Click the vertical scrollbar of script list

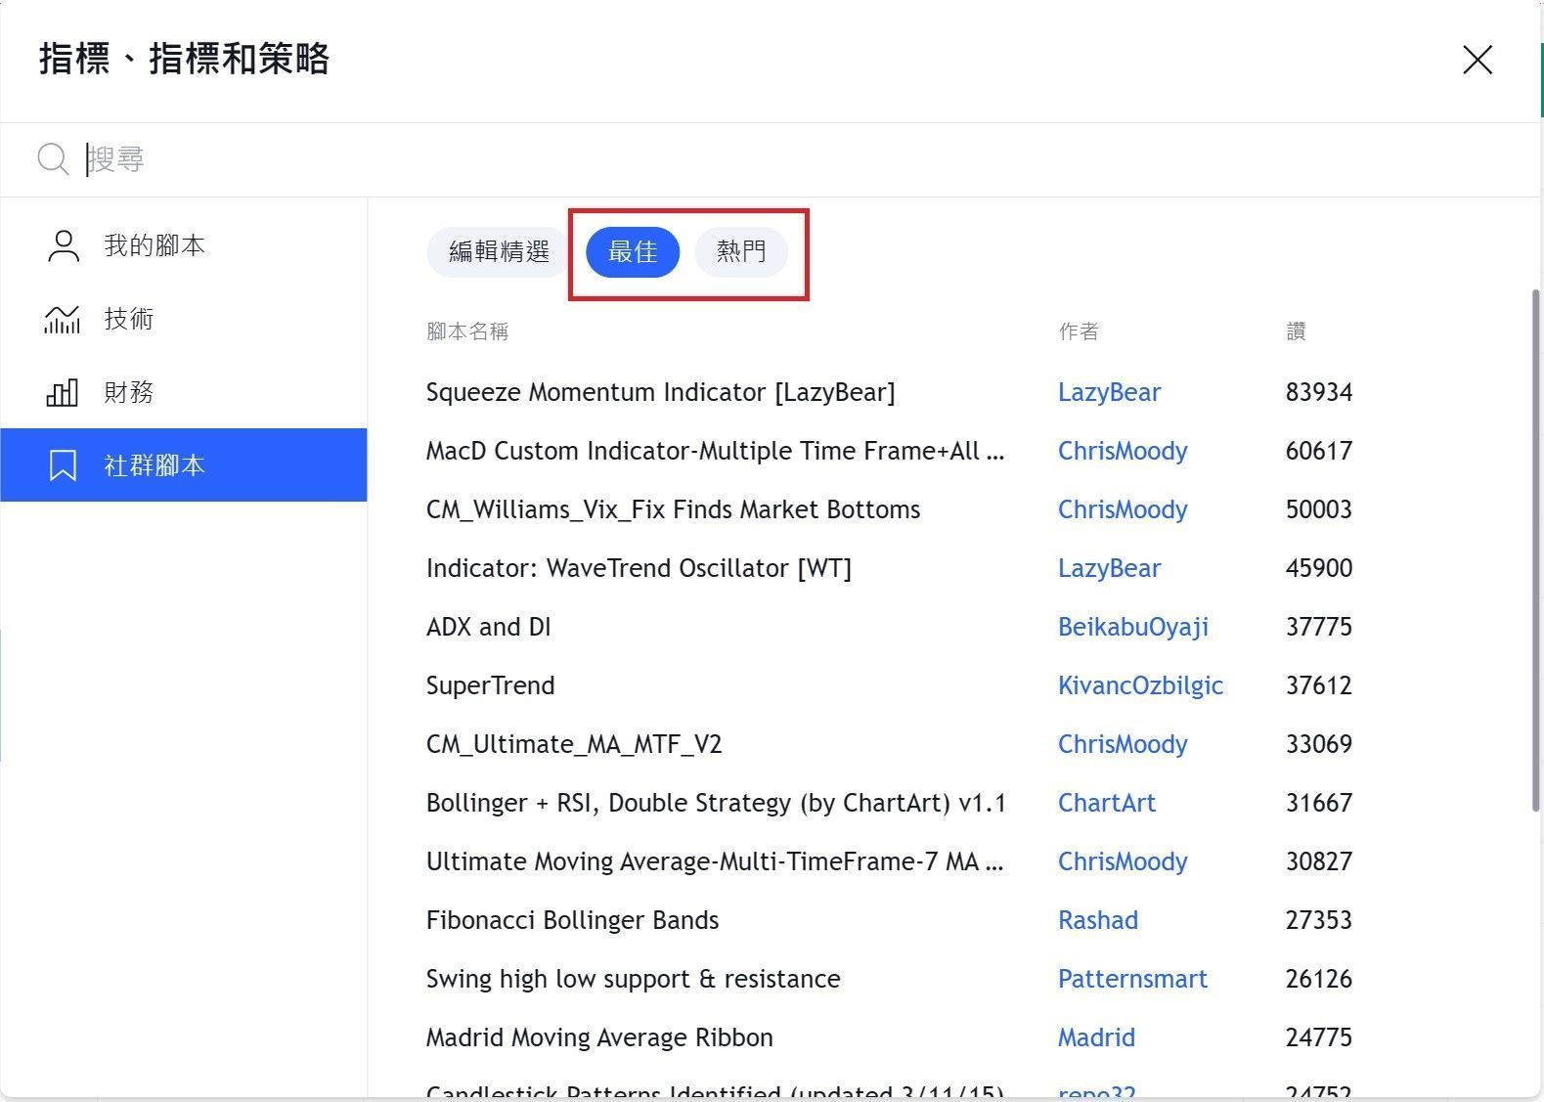[x=1534, y=548]
